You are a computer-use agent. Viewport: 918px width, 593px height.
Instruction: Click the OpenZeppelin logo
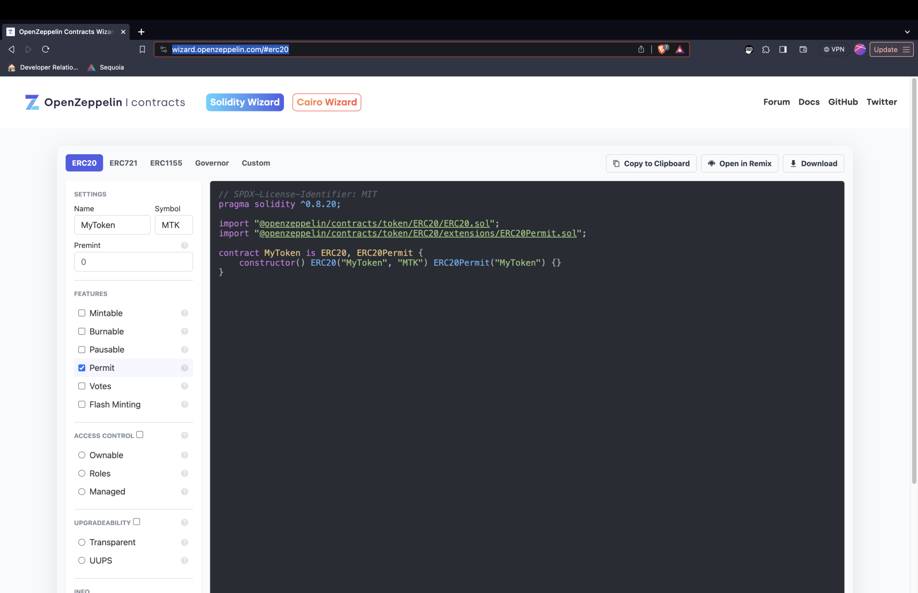pos(32,102)
